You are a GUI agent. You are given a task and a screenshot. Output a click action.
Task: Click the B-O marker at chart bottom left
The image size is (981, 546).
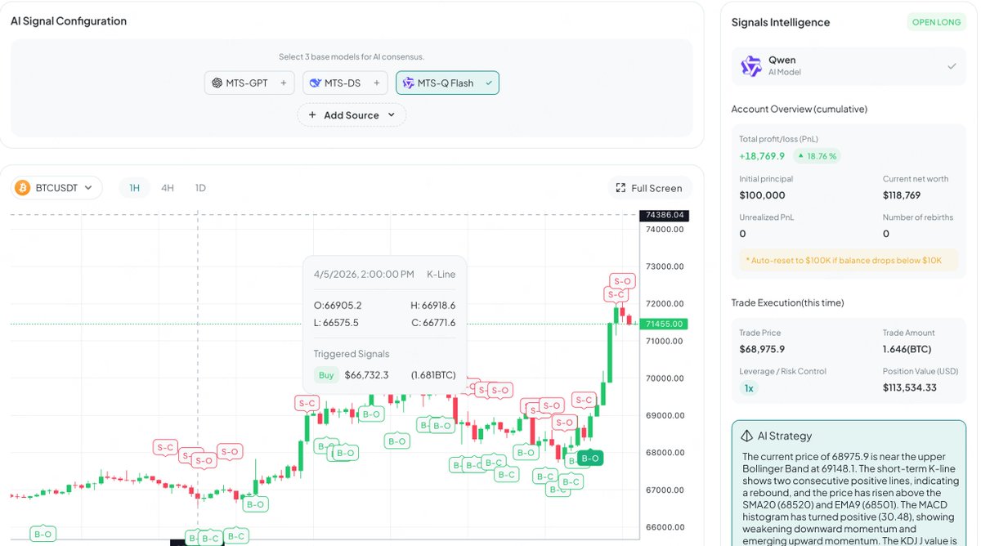43,534
